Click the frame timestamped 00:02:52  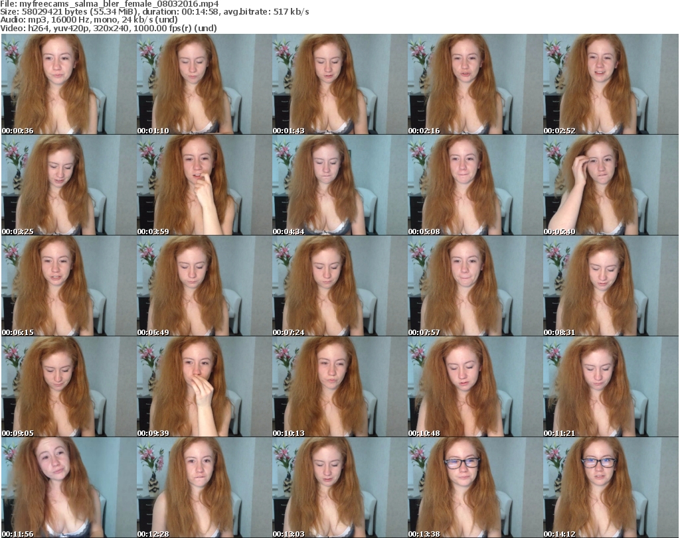(610, 84)
